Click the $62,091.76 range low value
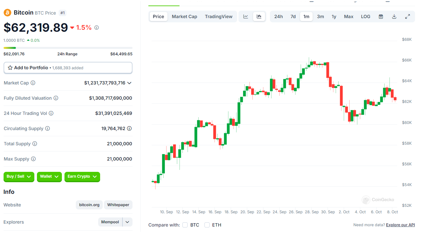 tap(14, 54)
